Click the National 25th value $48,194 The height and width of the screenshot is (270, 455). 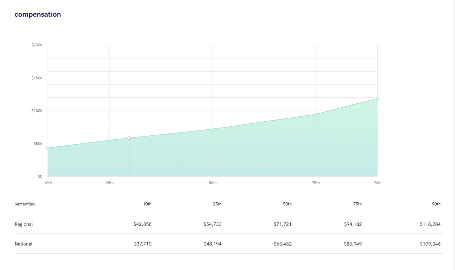pos(213,244)
